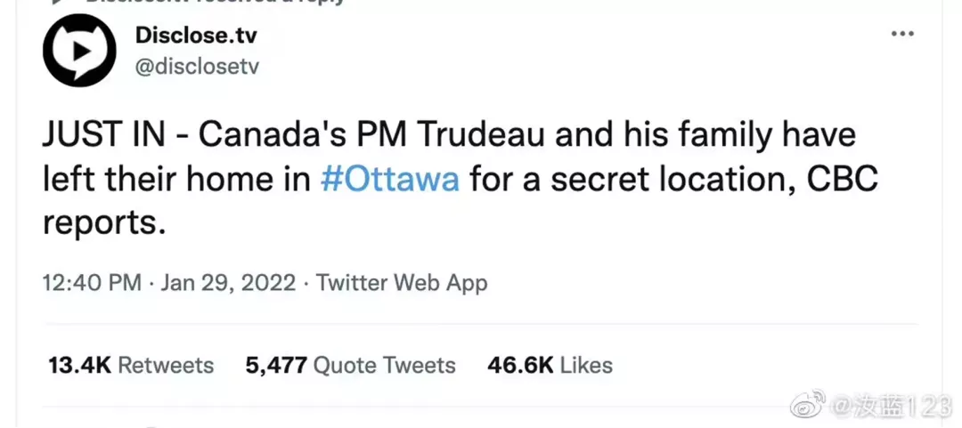Click the 12:40 PM tweet time
The image size is (962, 428).
click(x=92, y=283)
